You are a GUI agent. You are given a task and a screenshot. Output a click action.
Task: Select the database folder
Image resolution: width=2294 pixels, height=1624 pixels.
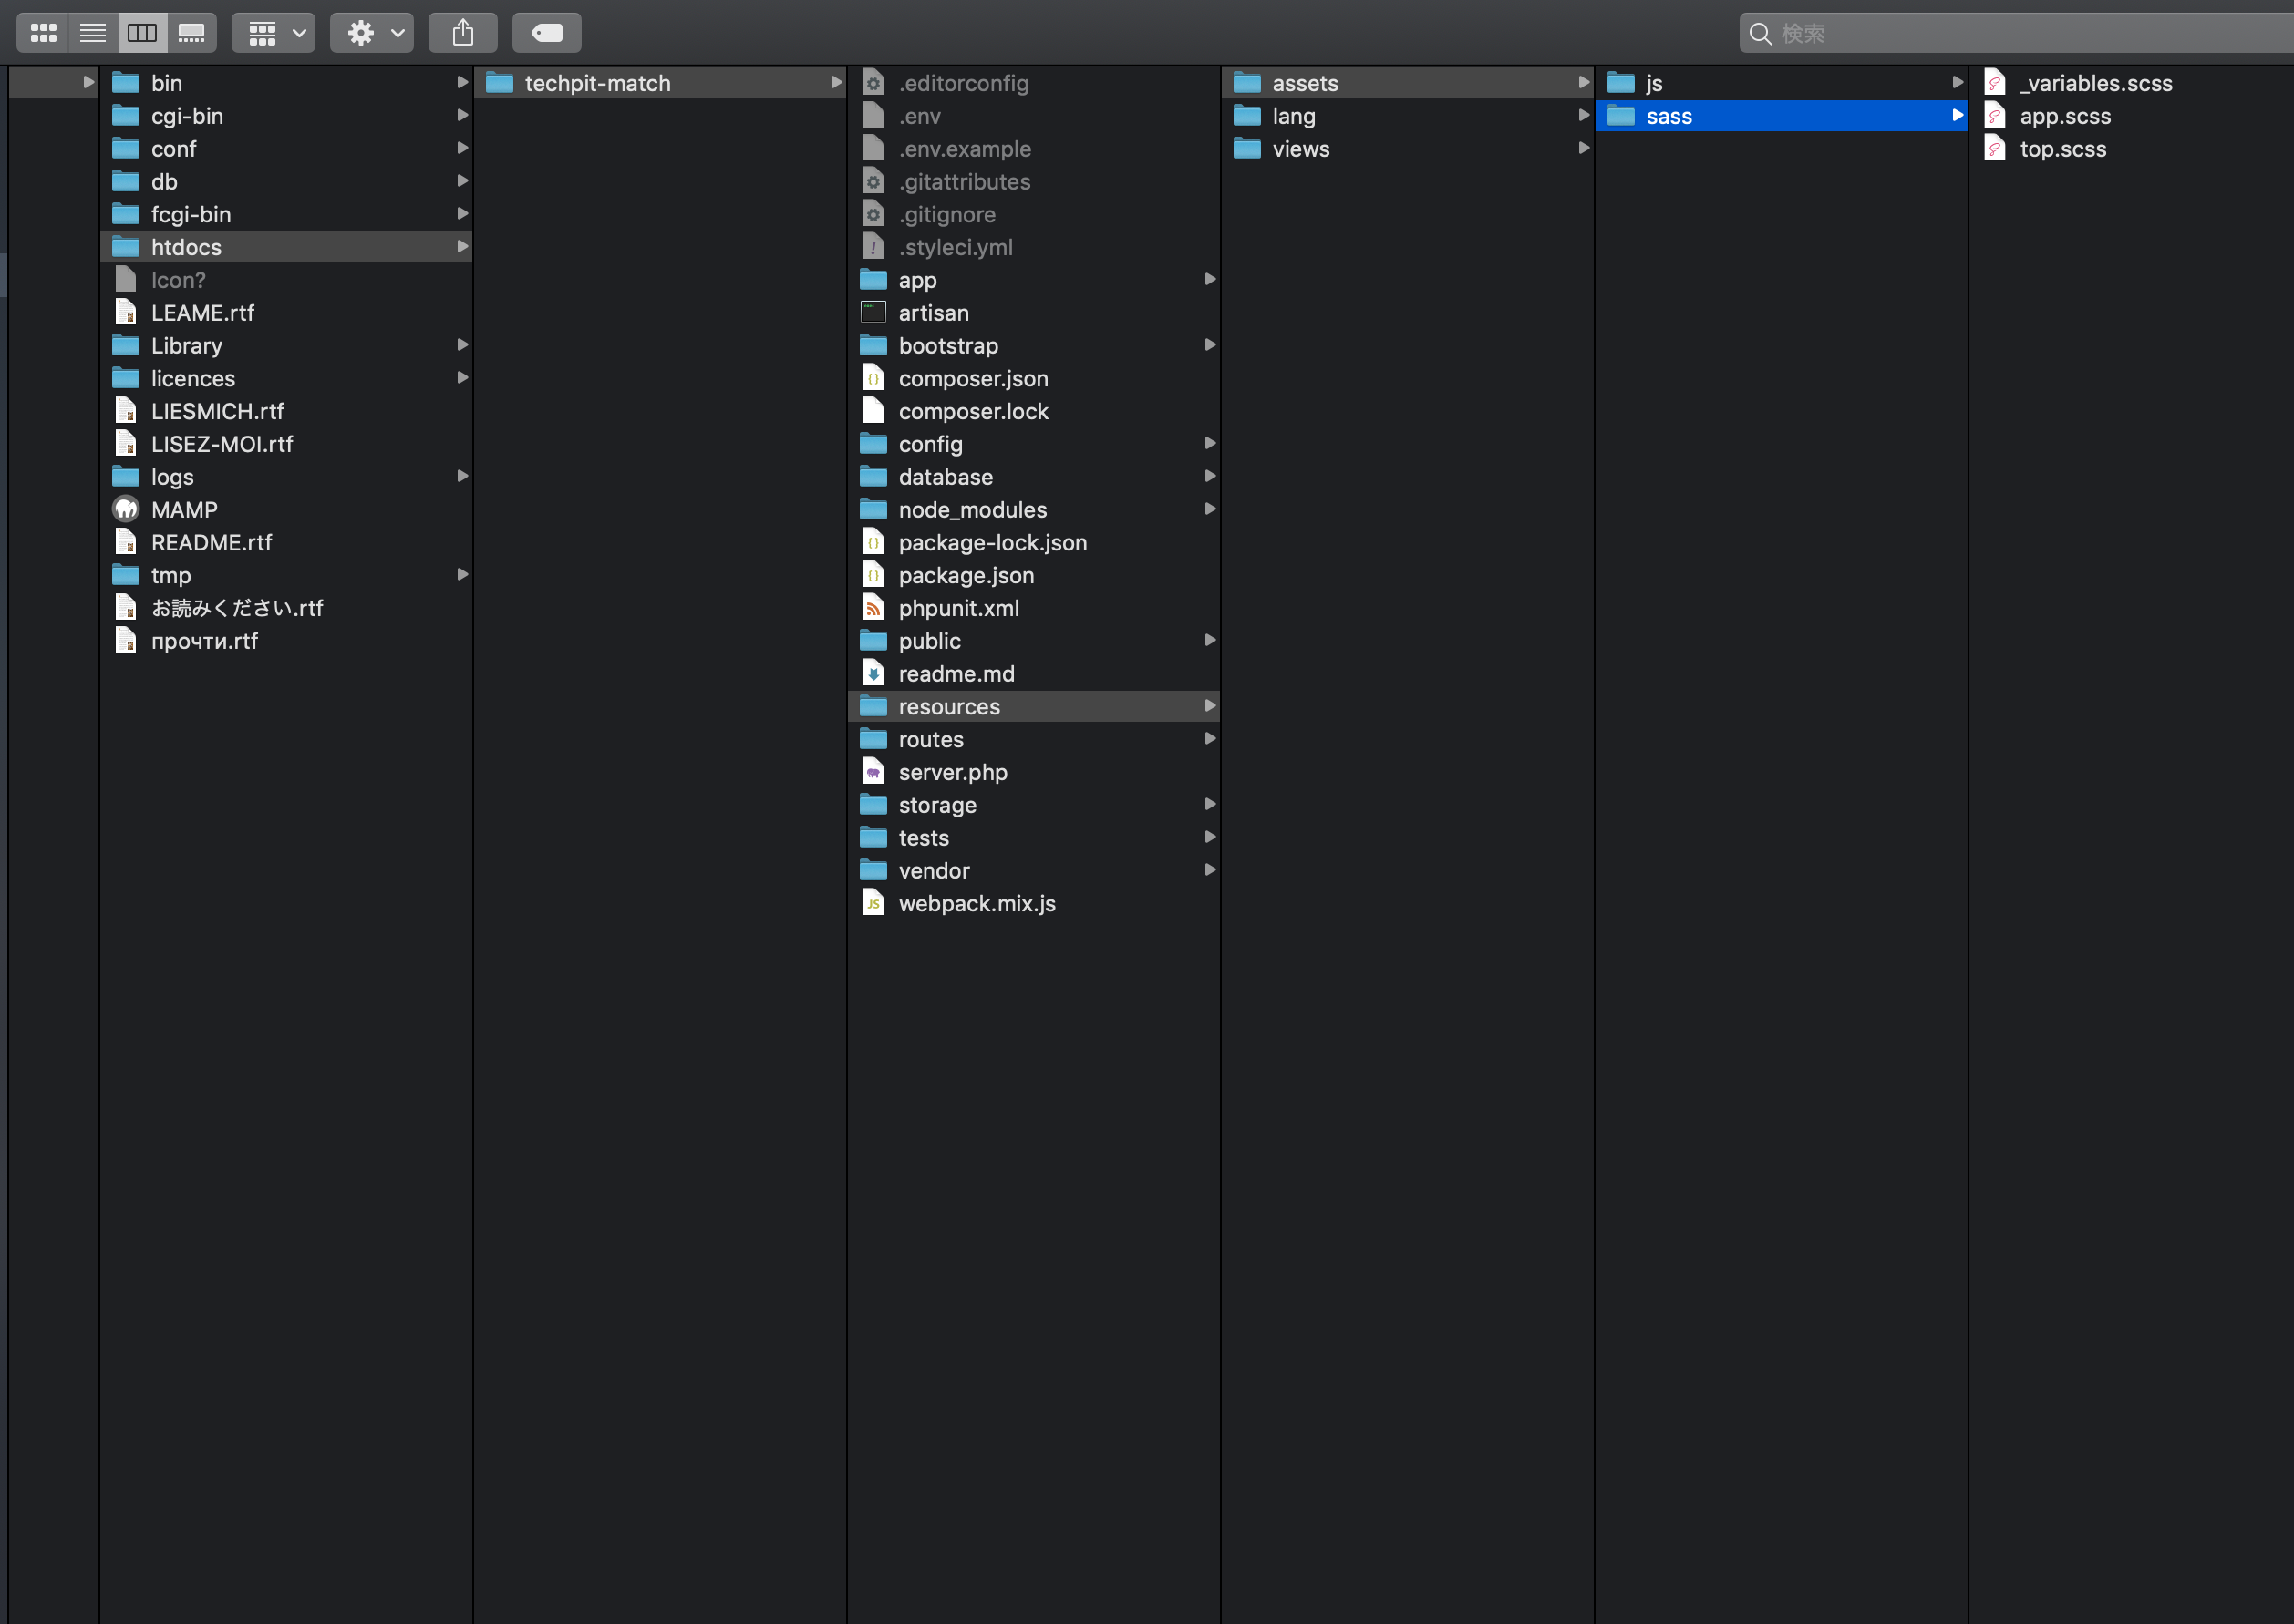pos(1033,476)
